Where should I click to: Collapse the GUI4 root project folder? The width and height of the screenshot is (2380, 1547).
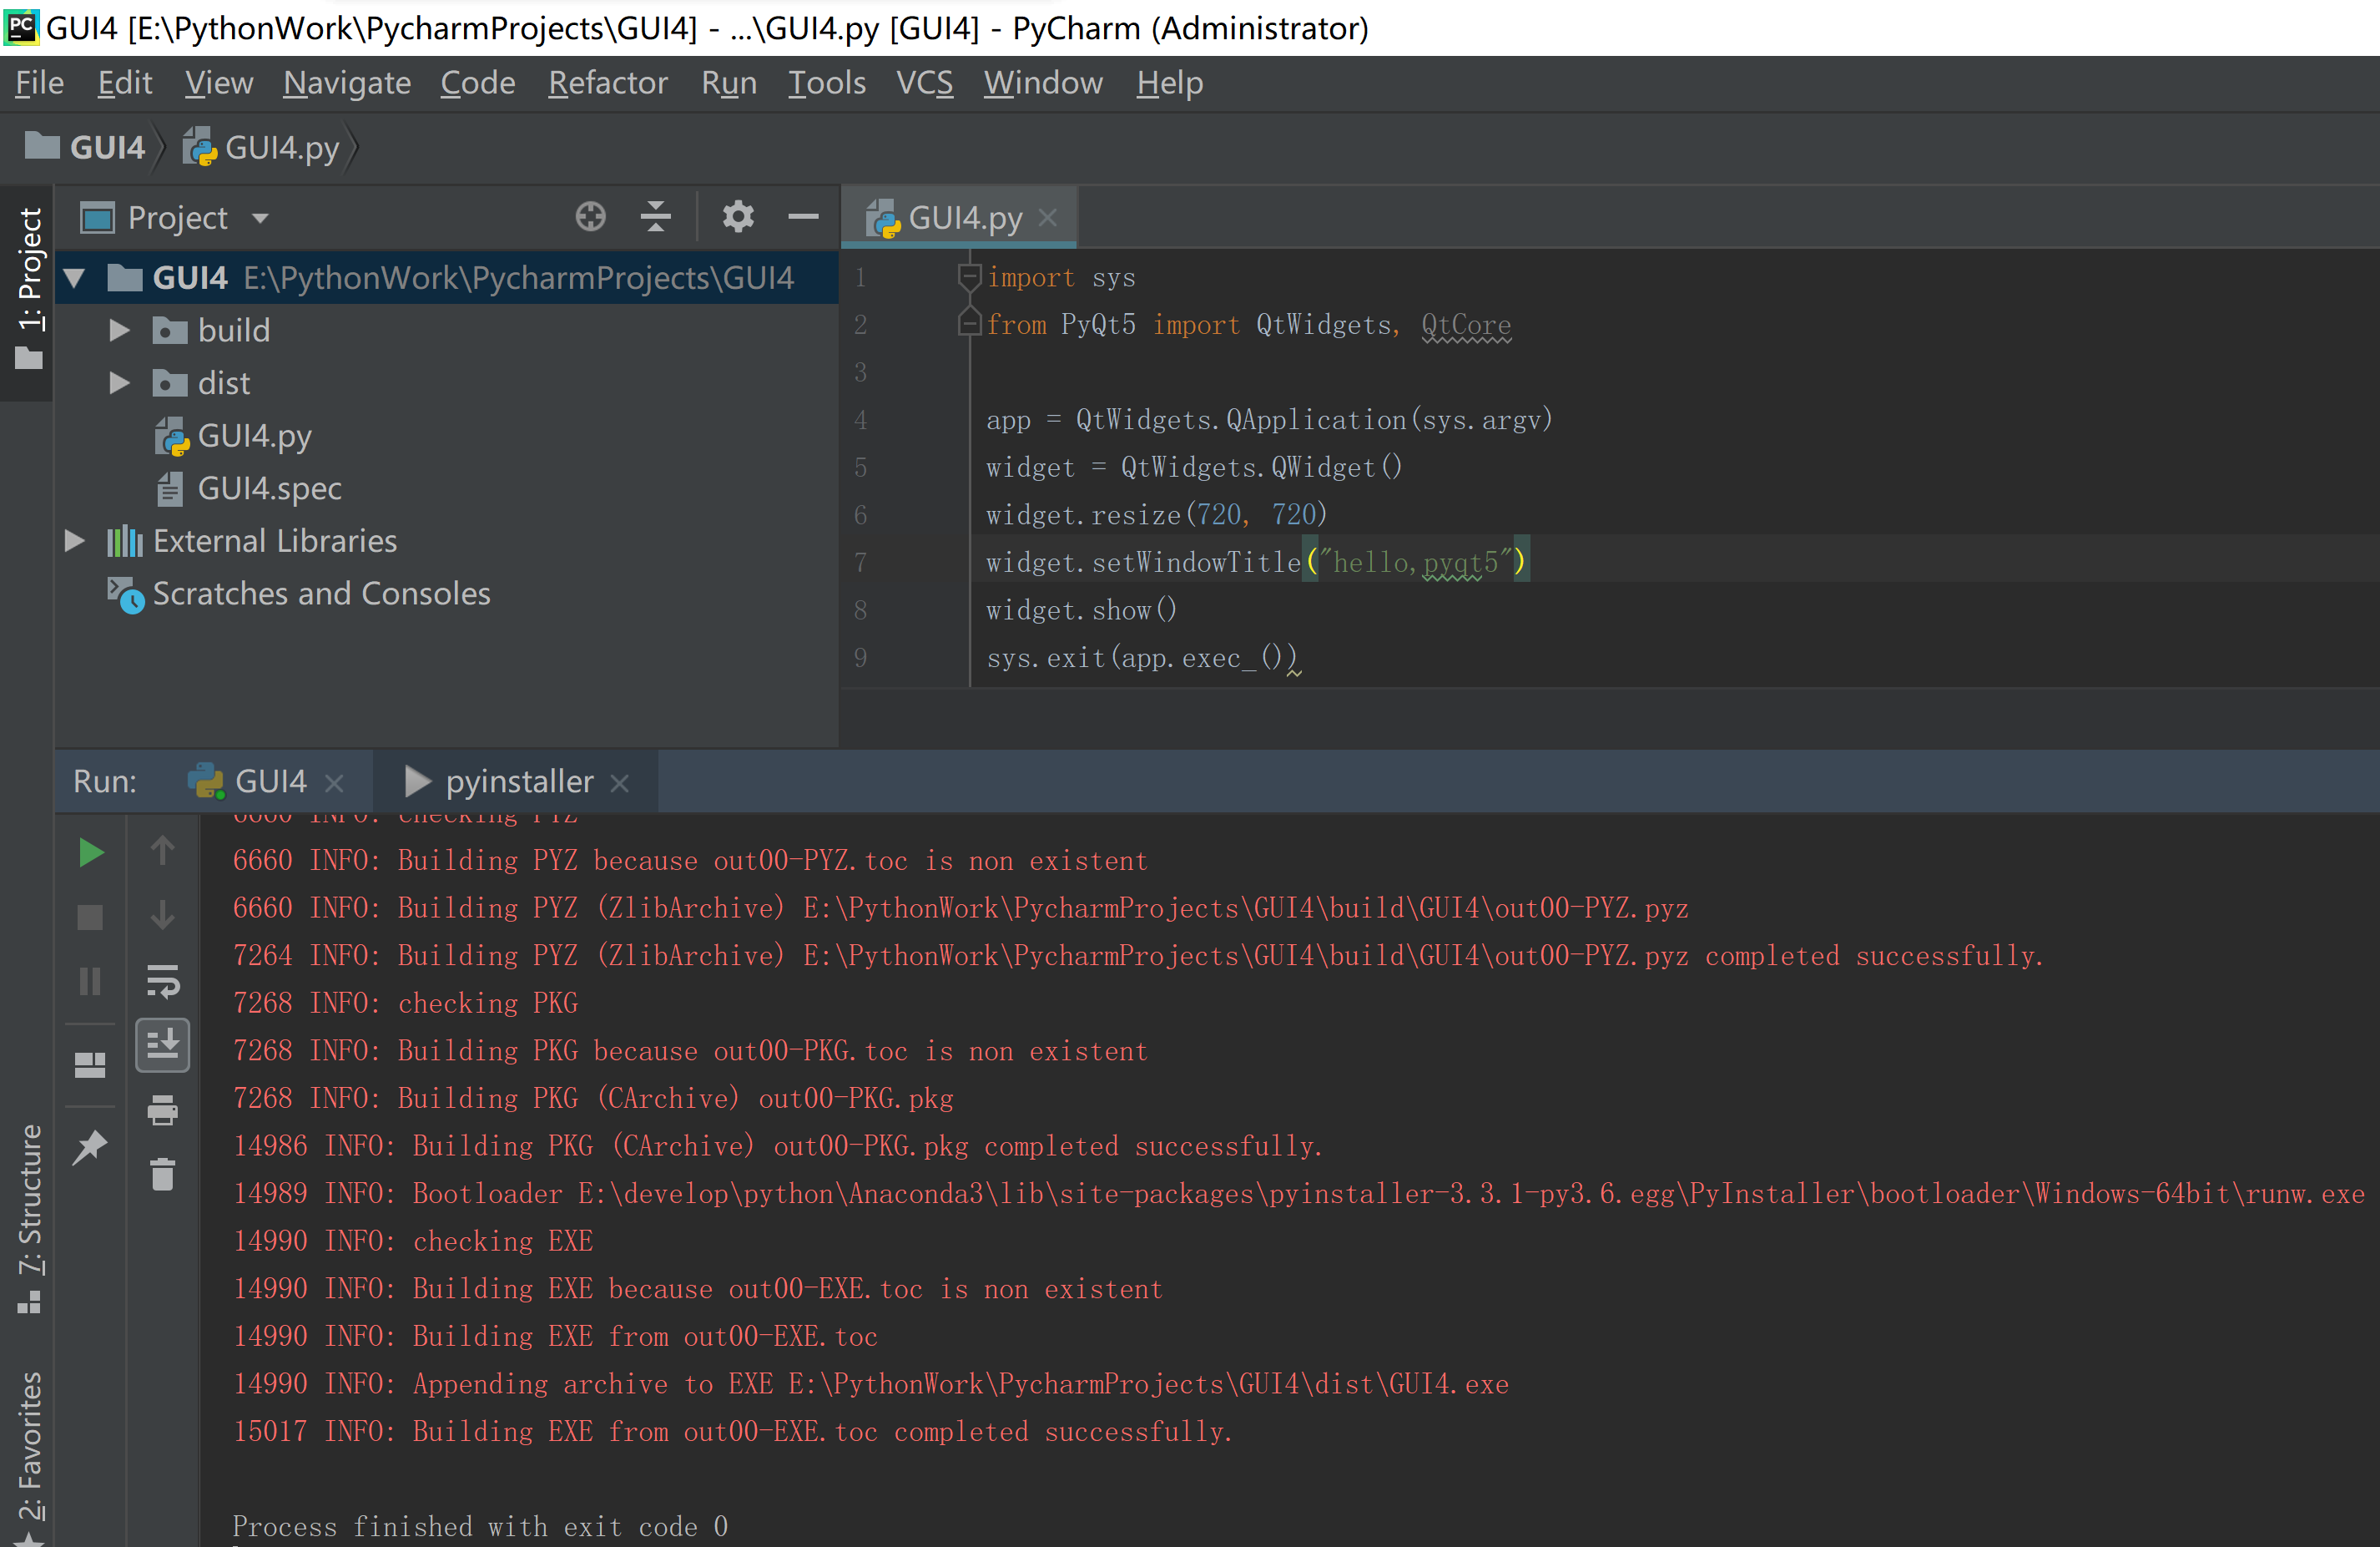click(75, 277)
